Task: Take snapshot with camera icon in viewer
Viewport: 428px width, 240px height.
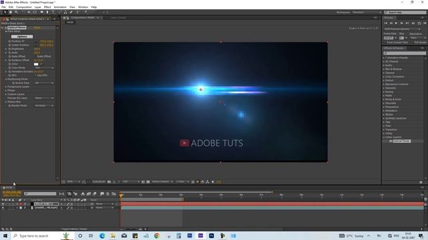Action: tap(109, 182)
